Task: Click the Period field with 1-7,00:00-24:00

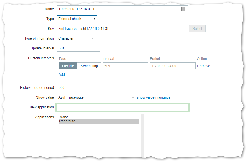Action: (172, 66)
